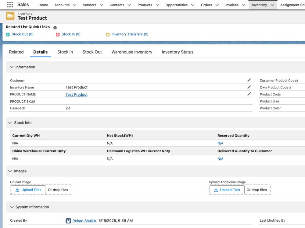Viewport: 305px width, 228px height.
Task: Edit the Customer field with its pencil icon
Action: [x=249, y=80]
